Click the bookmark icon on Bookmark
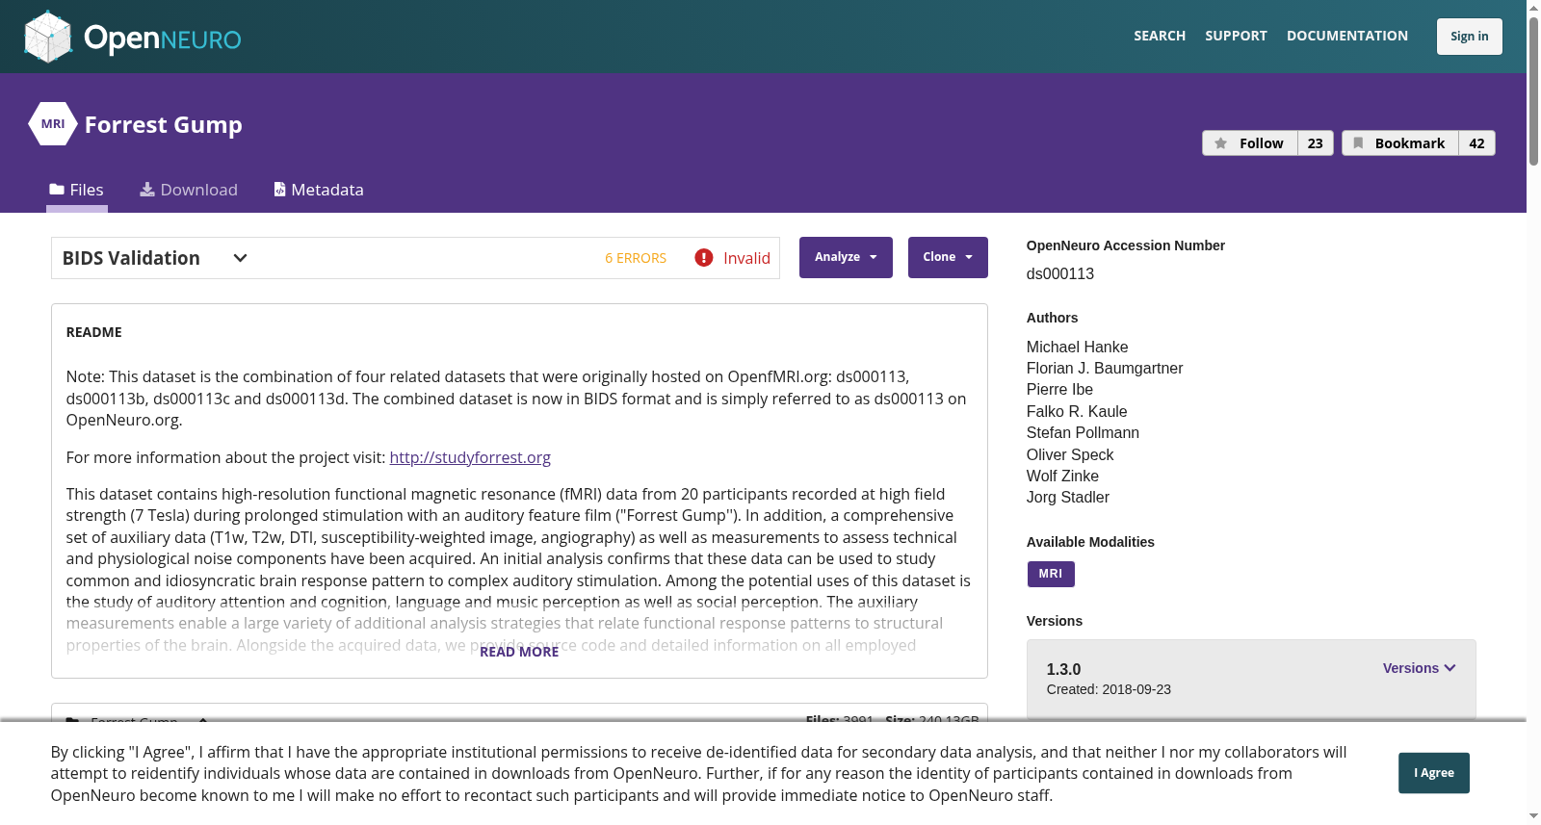Viewport: 1541px width, 825px height. click(x=1358, y=143)
